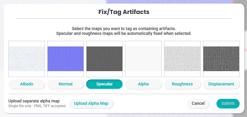
Task: Click the 'Specular and roughness maps' note line
Action: tap(124, 34)
